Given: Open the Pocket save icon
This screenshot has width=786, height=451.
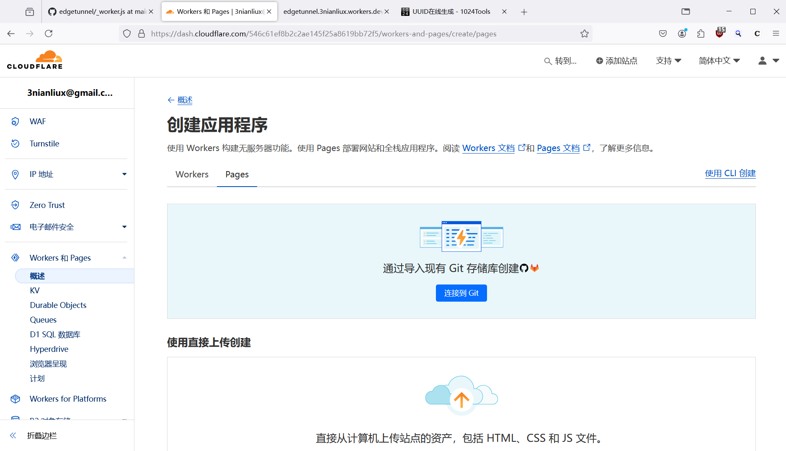Looking at the screenshot, I should [663, 33].
